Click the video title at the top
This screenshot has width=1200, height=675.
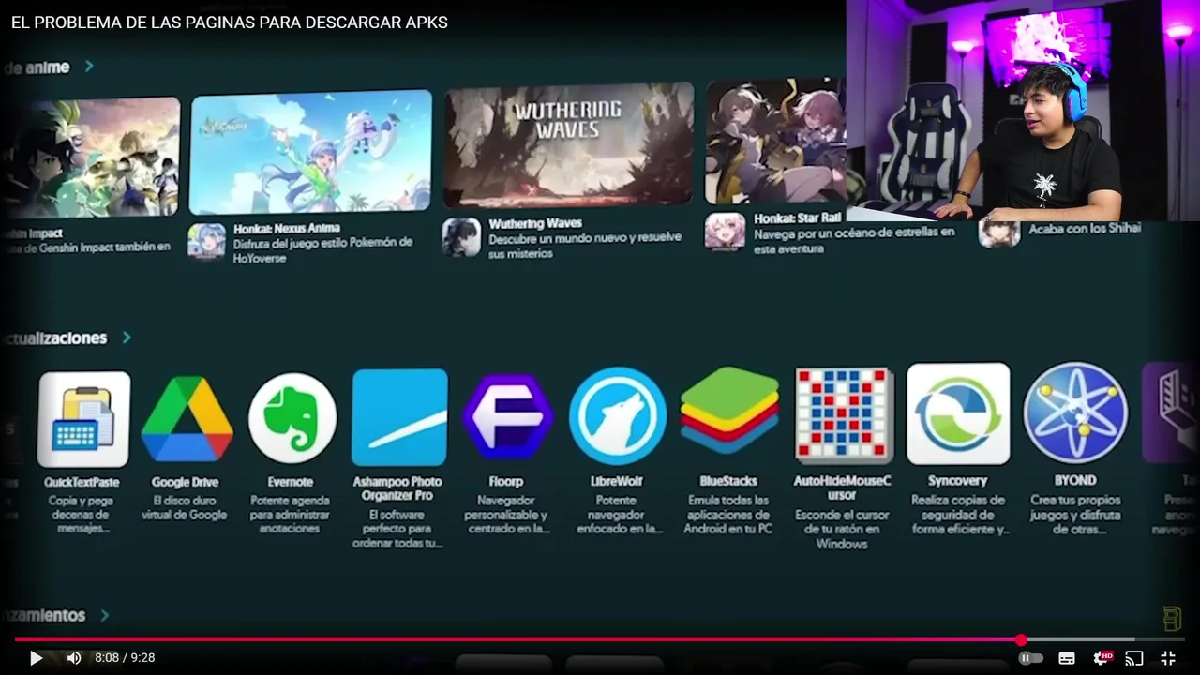(230, 22)
